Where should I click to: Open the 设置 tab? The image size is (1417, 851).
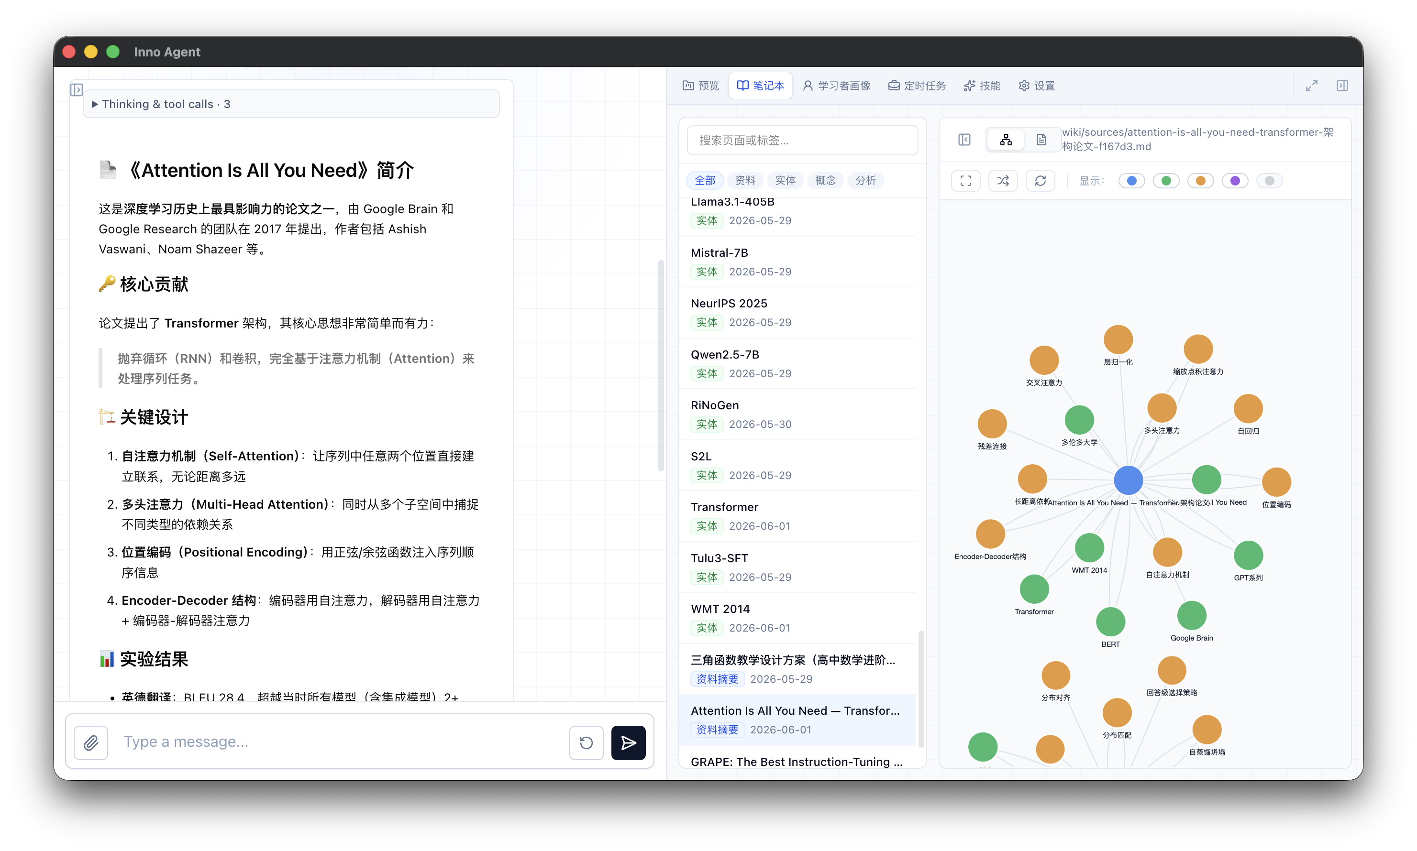tap(1036, 86)
